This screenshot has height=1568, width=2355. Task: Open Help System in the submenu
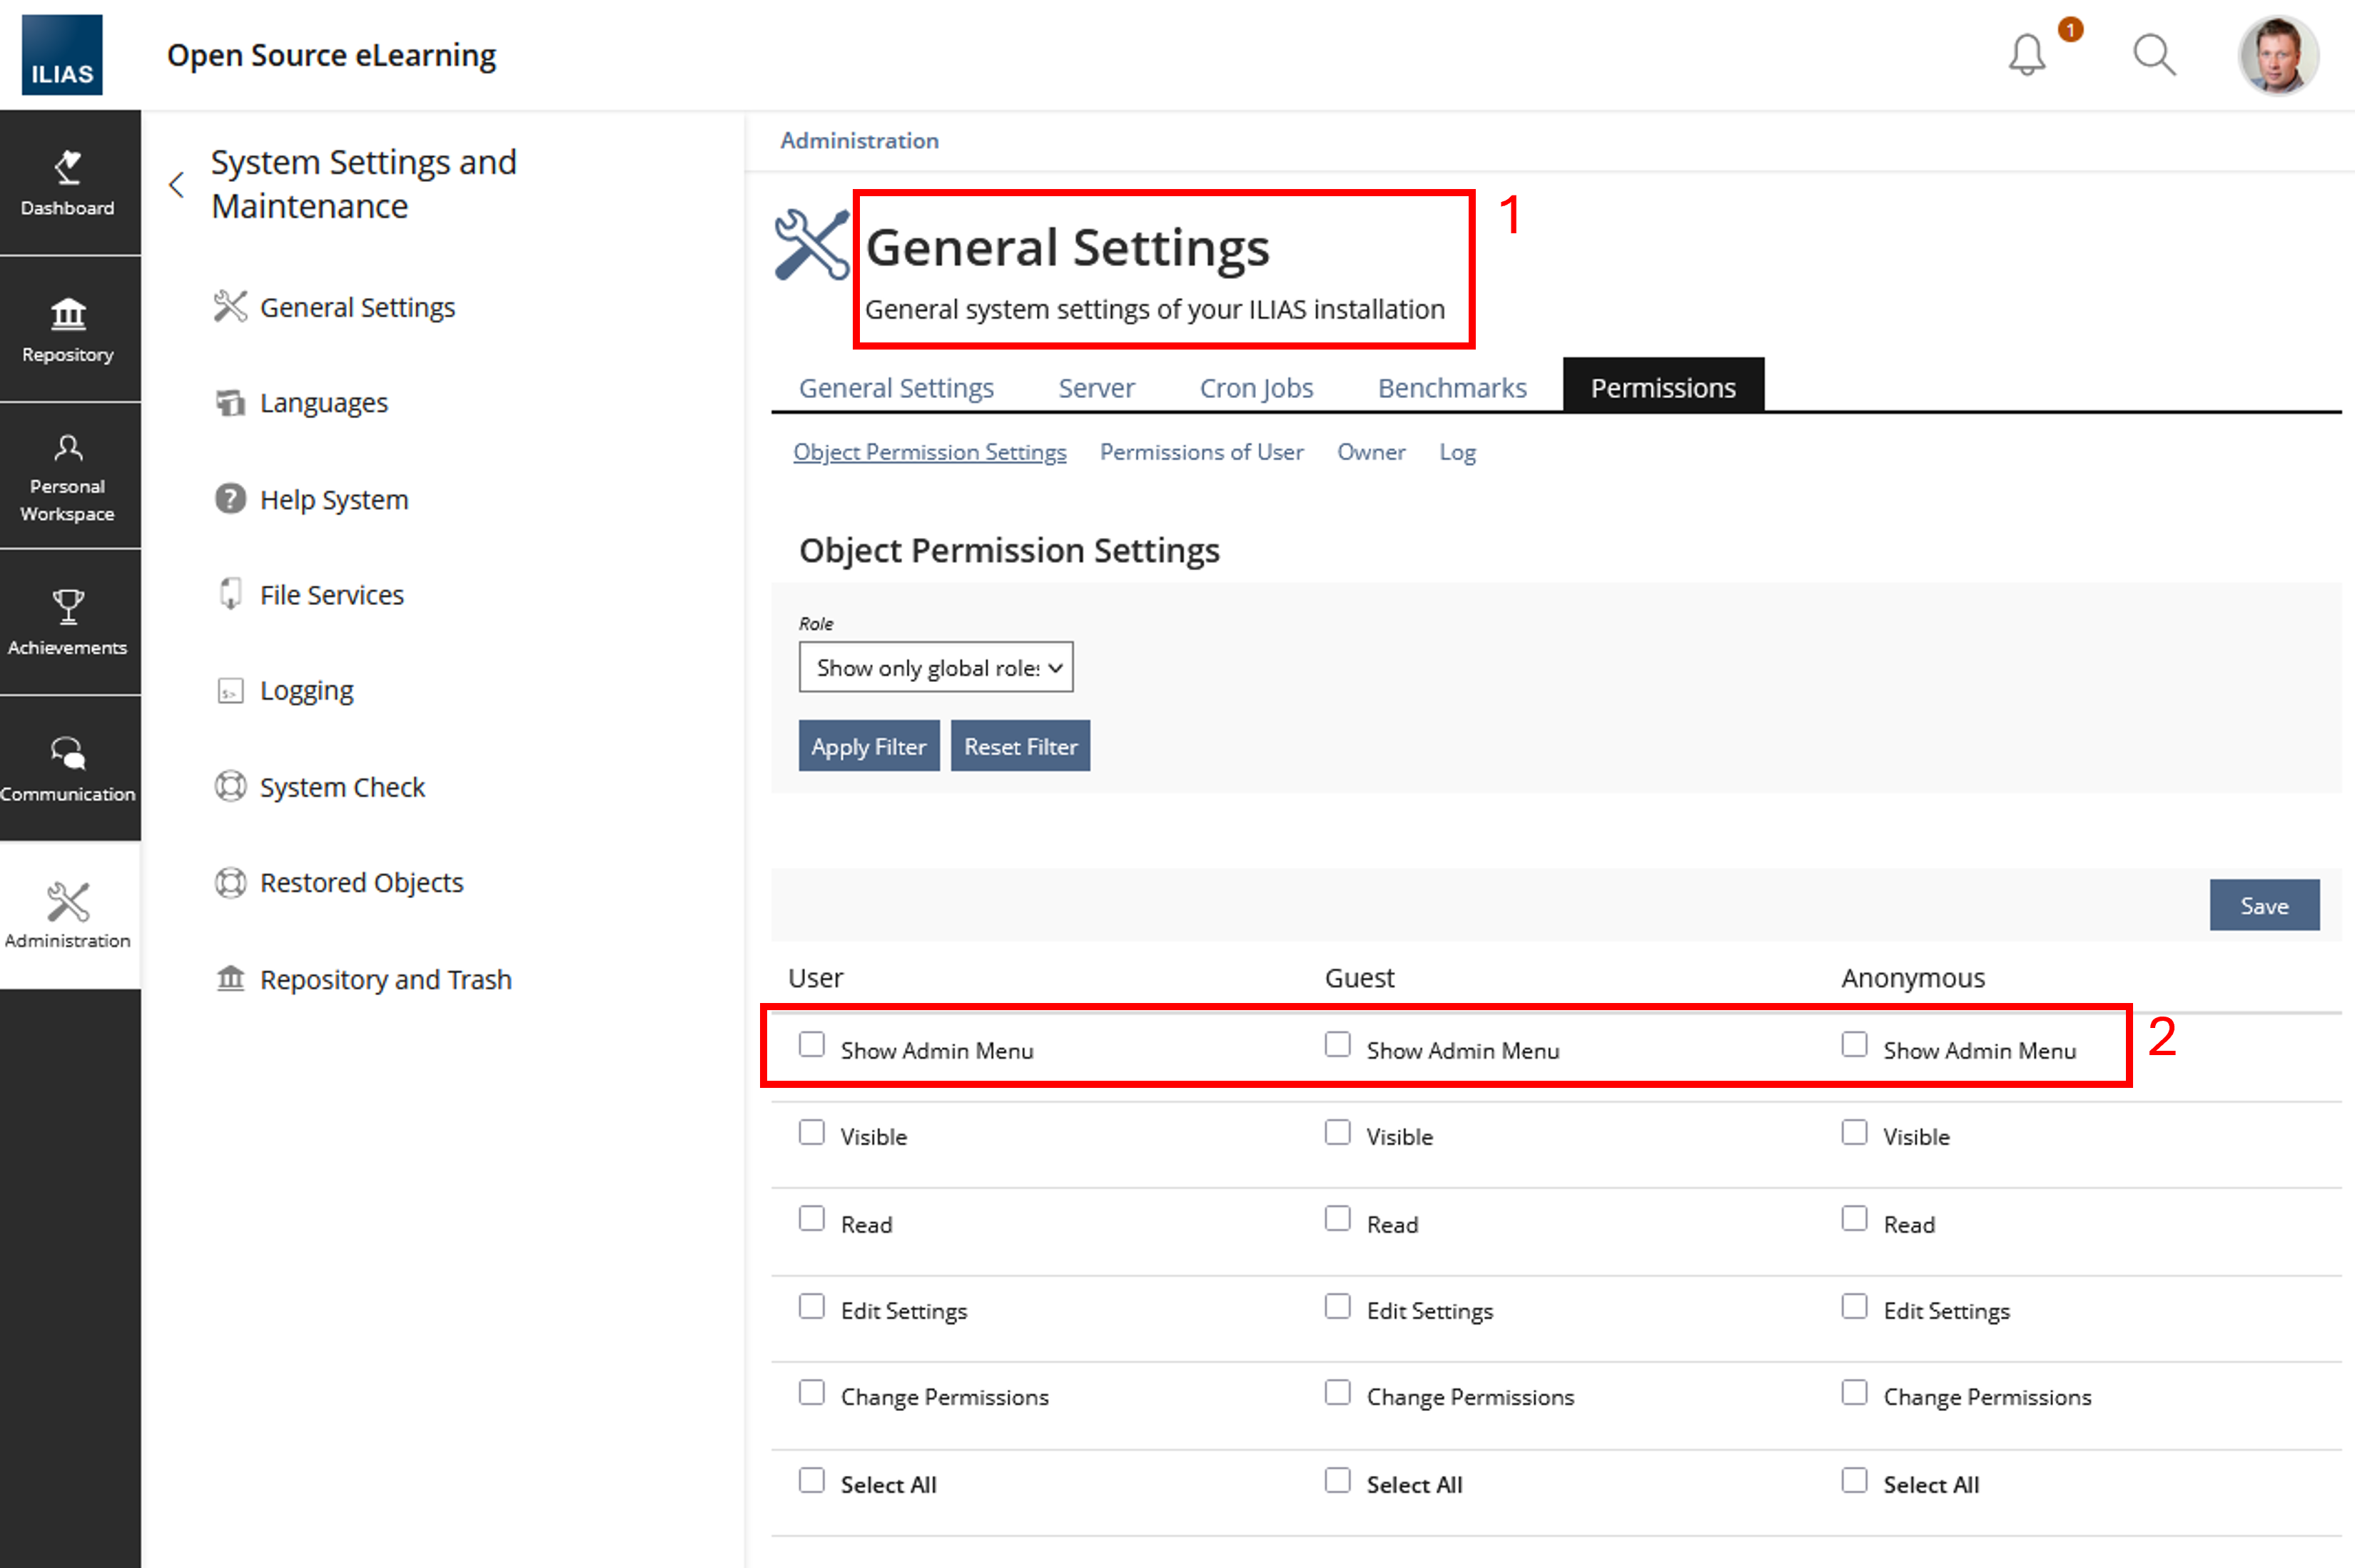tap(333, 499)
